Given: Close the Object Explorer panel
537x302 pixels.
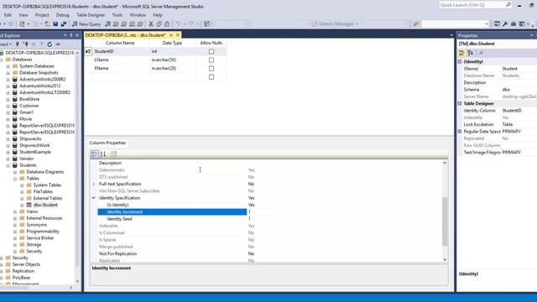Looking at the screenshot, I should [77, 35].
